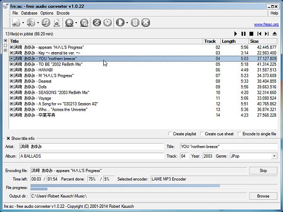Uncheck the Key ~ eternal tie ver. track

click(x=11, y=53)
